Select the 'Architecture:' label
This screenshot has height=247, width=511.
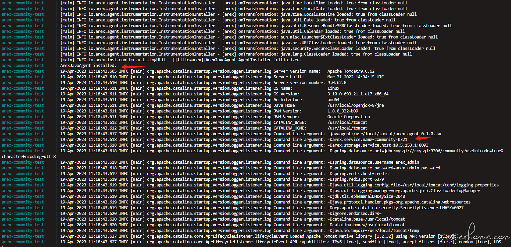tap(289, 99)
